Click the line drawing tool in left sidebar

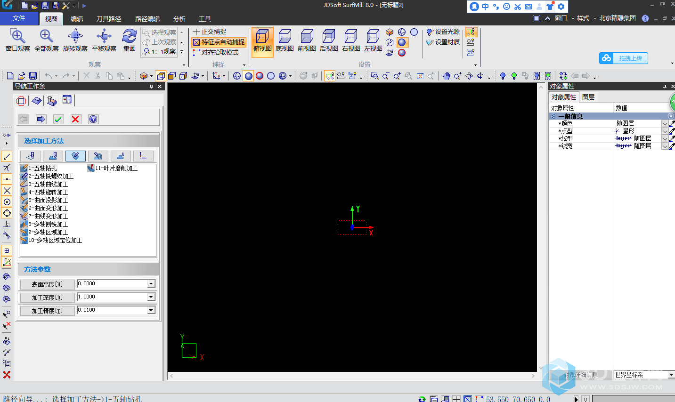click(7, 156)
